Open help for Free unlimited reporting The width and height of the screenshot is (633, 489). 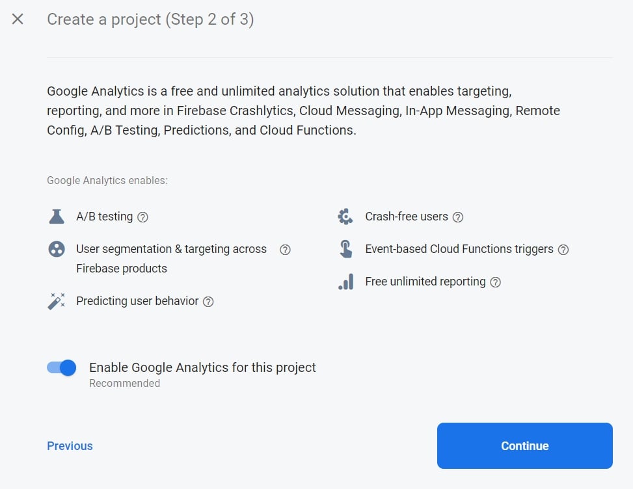coord(496,282)
